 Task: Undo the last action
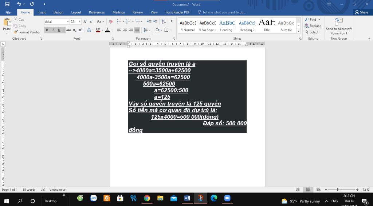coord(19,4)
